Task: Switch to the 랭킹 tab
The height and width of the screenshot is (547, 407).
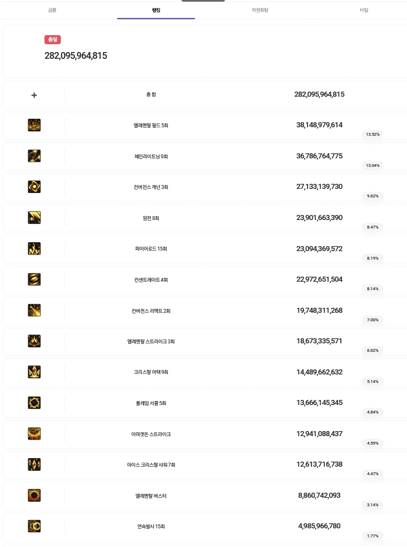Action: [x=156, y=10]
